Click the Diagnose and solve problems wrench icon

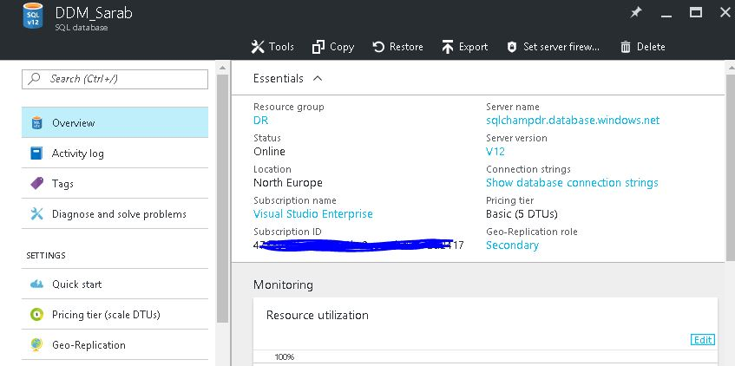pos(36,213)
